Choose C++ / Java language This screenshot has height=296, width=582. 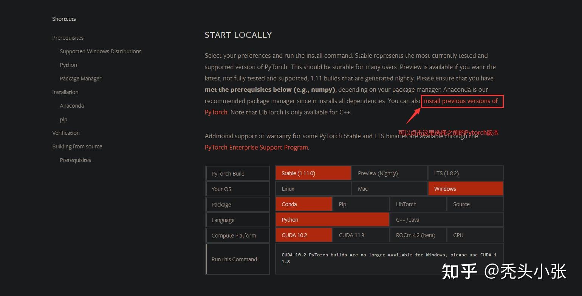pos(447,219)
